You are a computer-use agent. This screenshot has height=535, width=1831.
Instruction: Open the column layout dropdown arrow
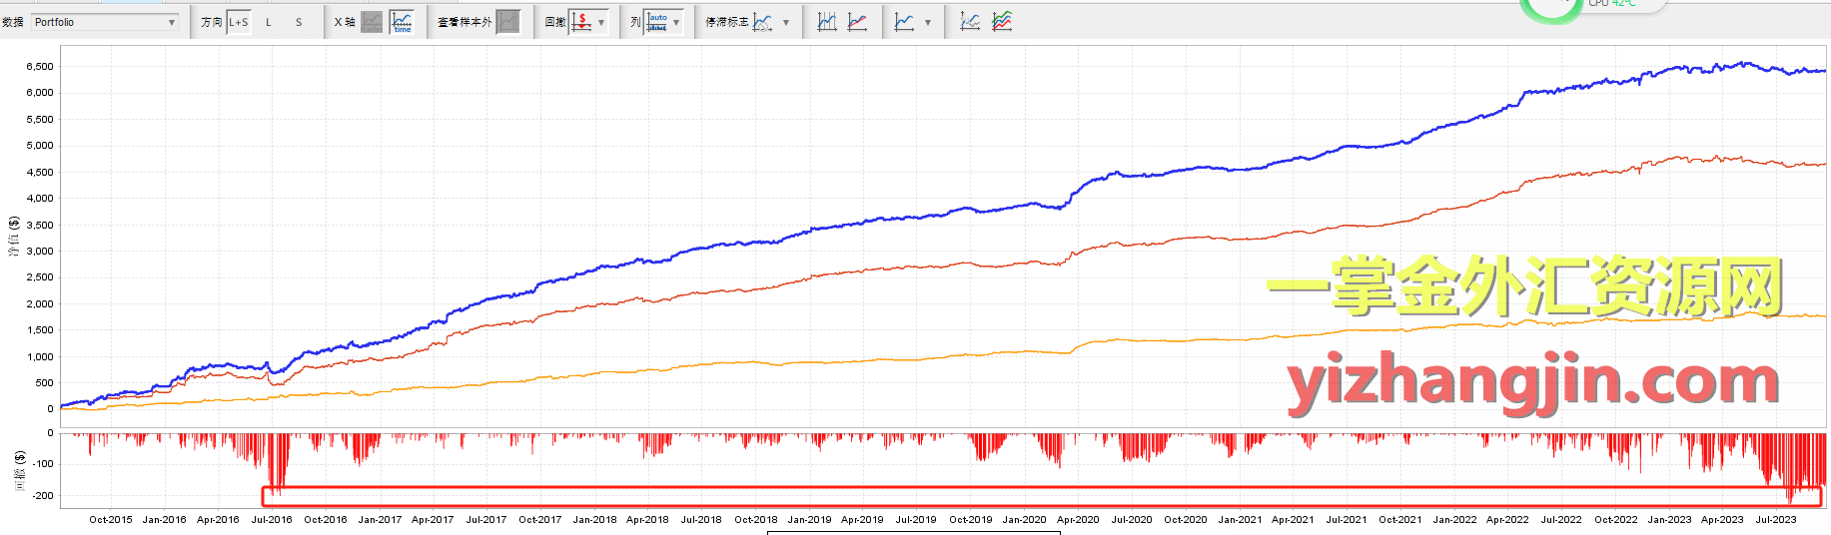[x=676, y=22]
